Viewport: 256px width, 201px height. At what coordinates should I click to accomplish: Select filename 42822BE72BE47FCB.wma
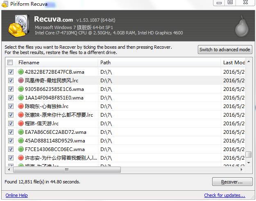coord(54,72)
